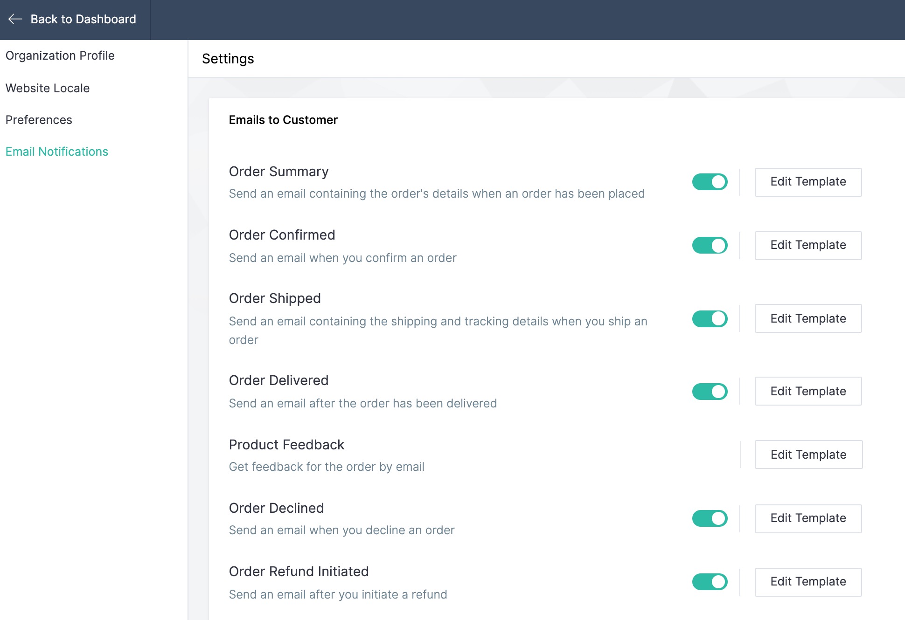Toggle Order Refund Initiated email switch
Screen dimensions: 905x620
coord(710,582)
